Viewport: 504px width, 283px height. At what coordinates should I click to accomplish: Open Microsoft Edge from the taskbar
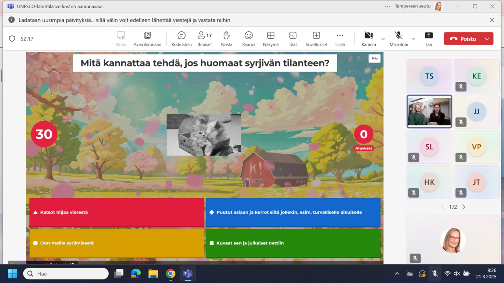click(x=136, y=274)
